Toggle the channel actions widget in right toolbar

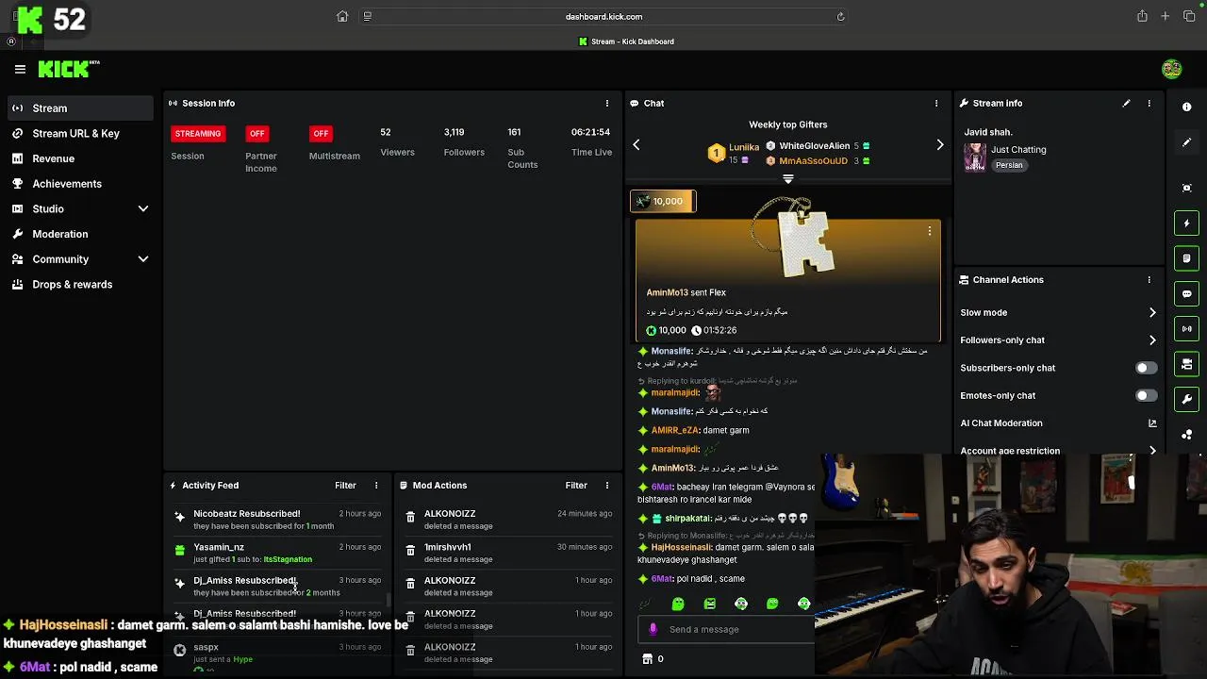pos(1187,364)
